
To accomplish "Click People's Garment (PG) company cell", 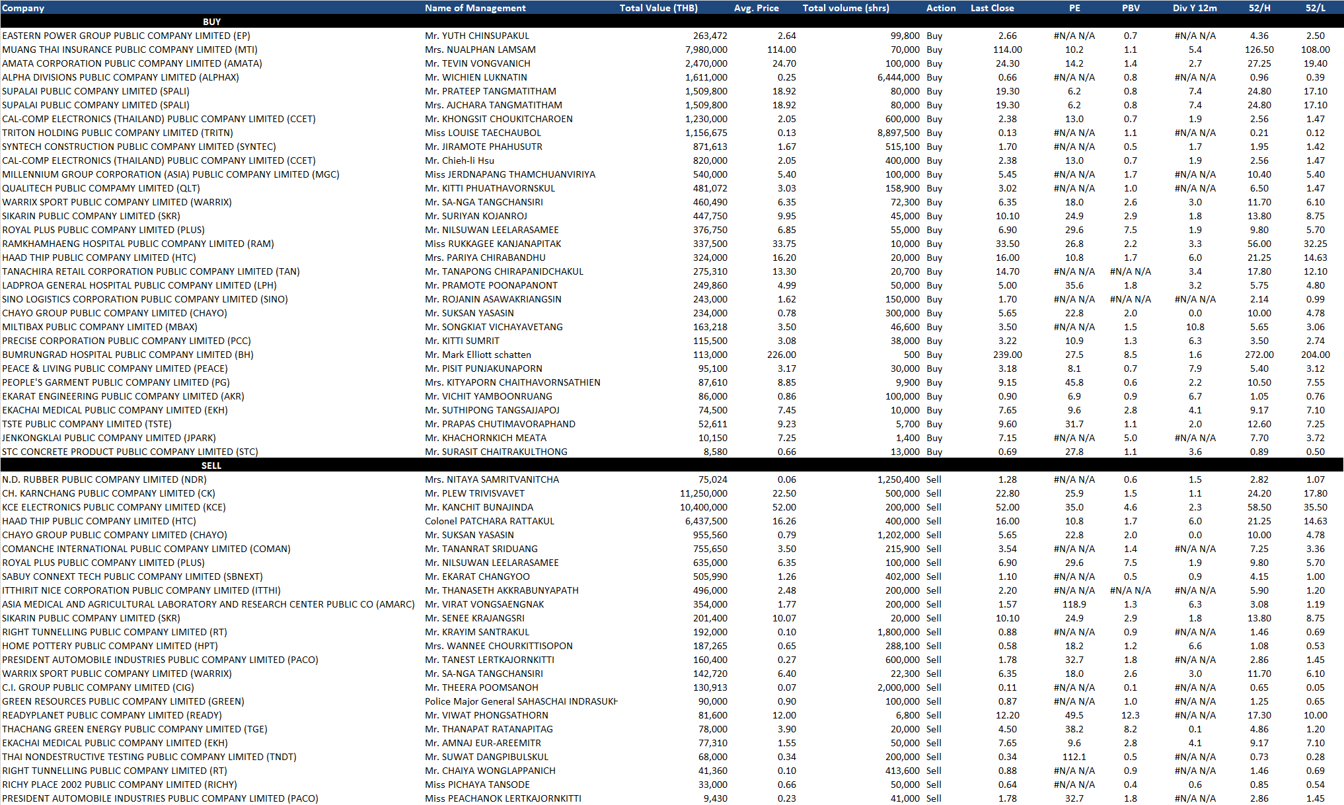I will pos(116,382).
